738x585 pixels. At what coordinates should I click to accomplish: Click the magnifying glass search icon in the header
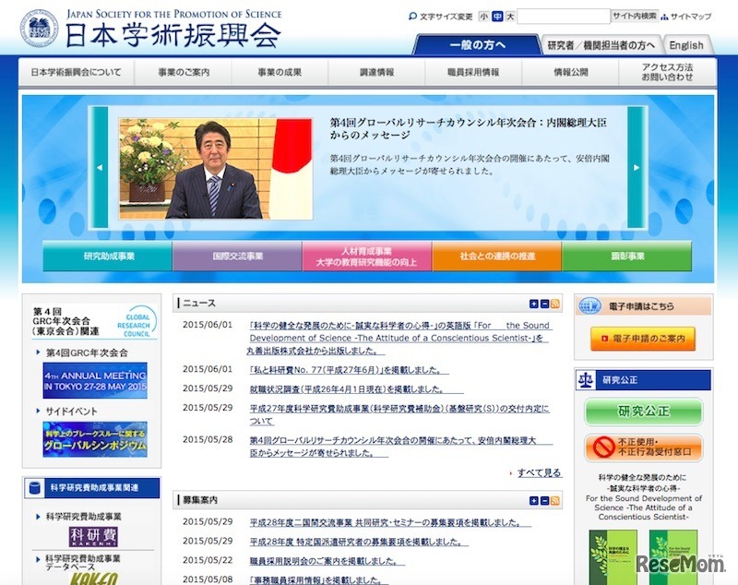(412, 16)
